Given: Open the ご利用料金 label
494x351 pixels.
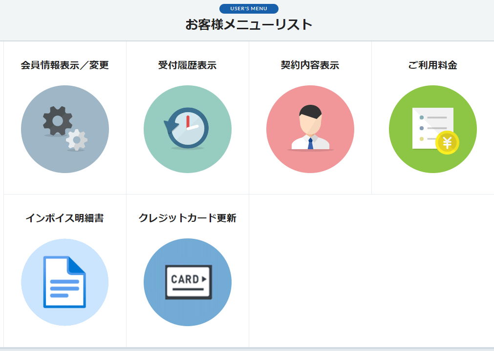Looking at the screenshot, I should (432, 65).
